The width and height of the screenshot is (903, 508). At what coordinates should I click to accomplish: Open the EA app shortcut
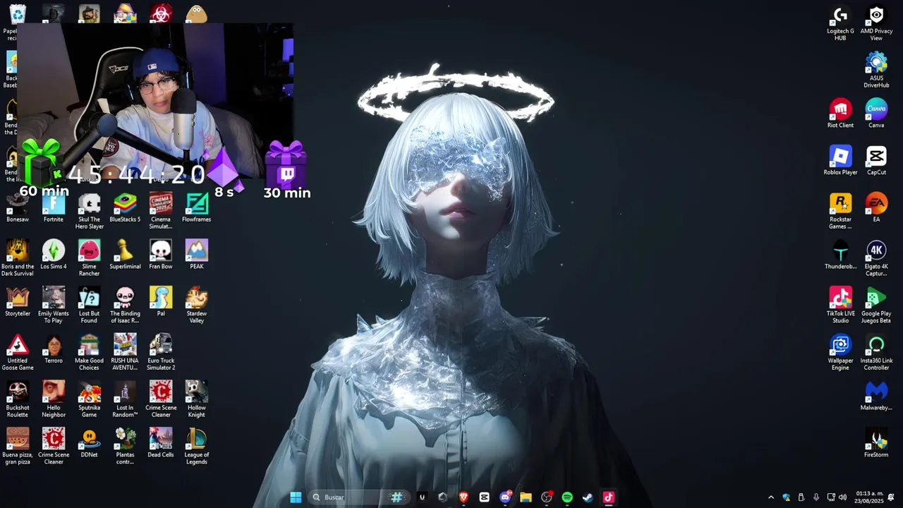coord(876,209)
